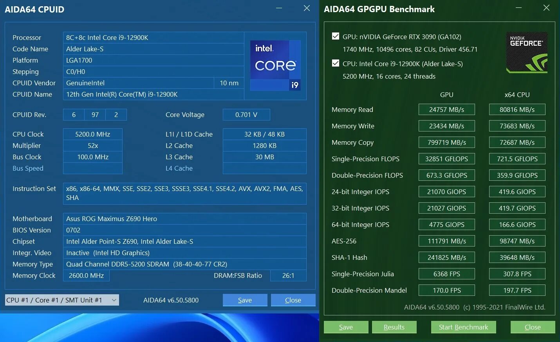Click Integr. Video Inactive field
560x342 pixels.
185,253
